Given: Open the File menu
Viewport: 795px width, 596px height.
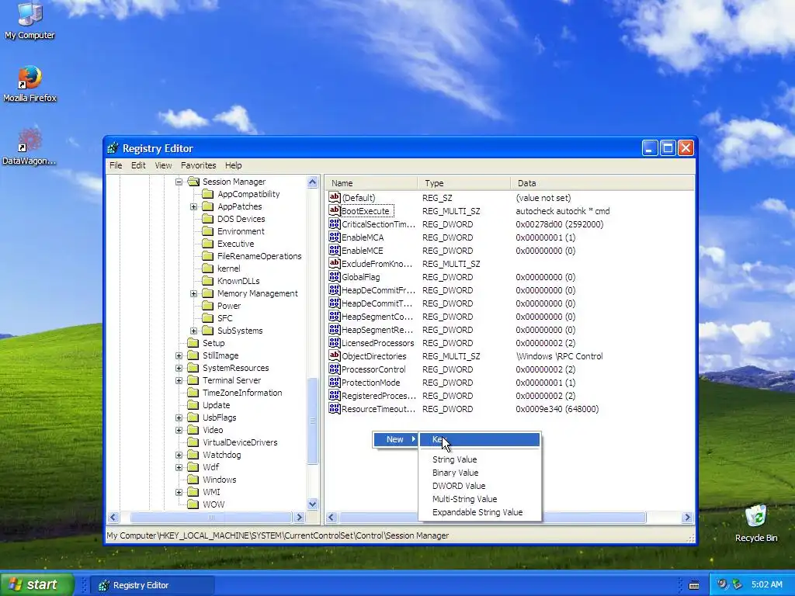Looking at the screenshot, I should (x=116, y=165).
